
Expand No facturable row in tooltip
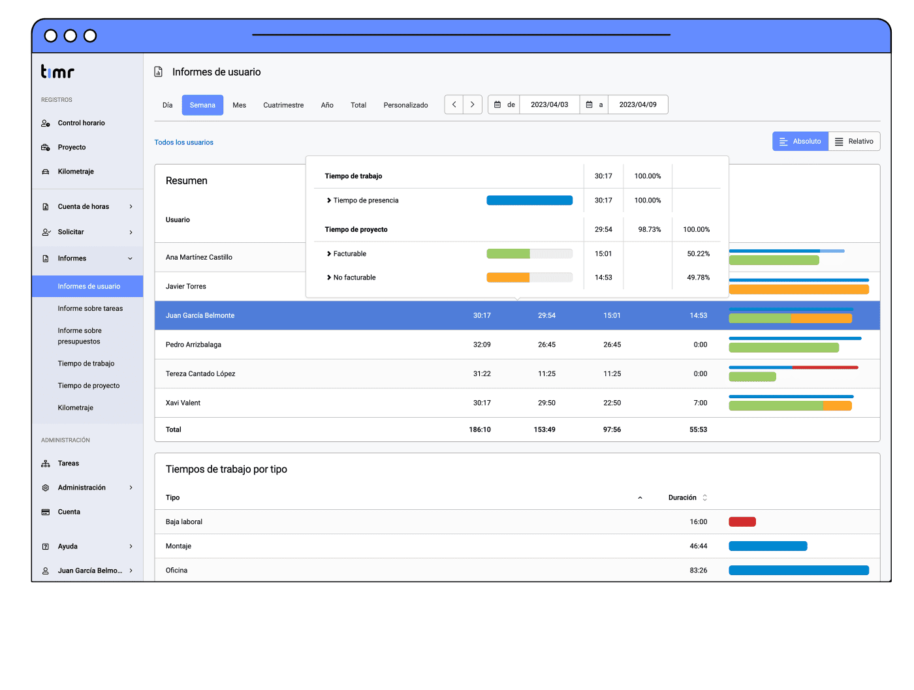coord(329,277)
